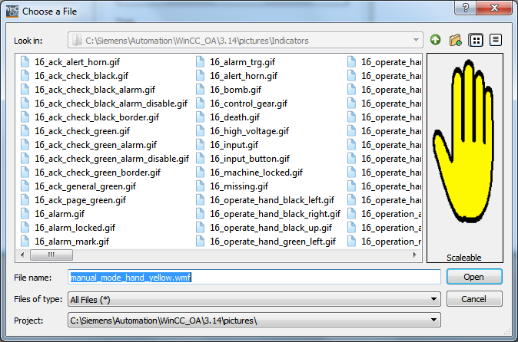Click the Open button
Viewport: 518px width, 342px height.
click(x=474, y=277)
